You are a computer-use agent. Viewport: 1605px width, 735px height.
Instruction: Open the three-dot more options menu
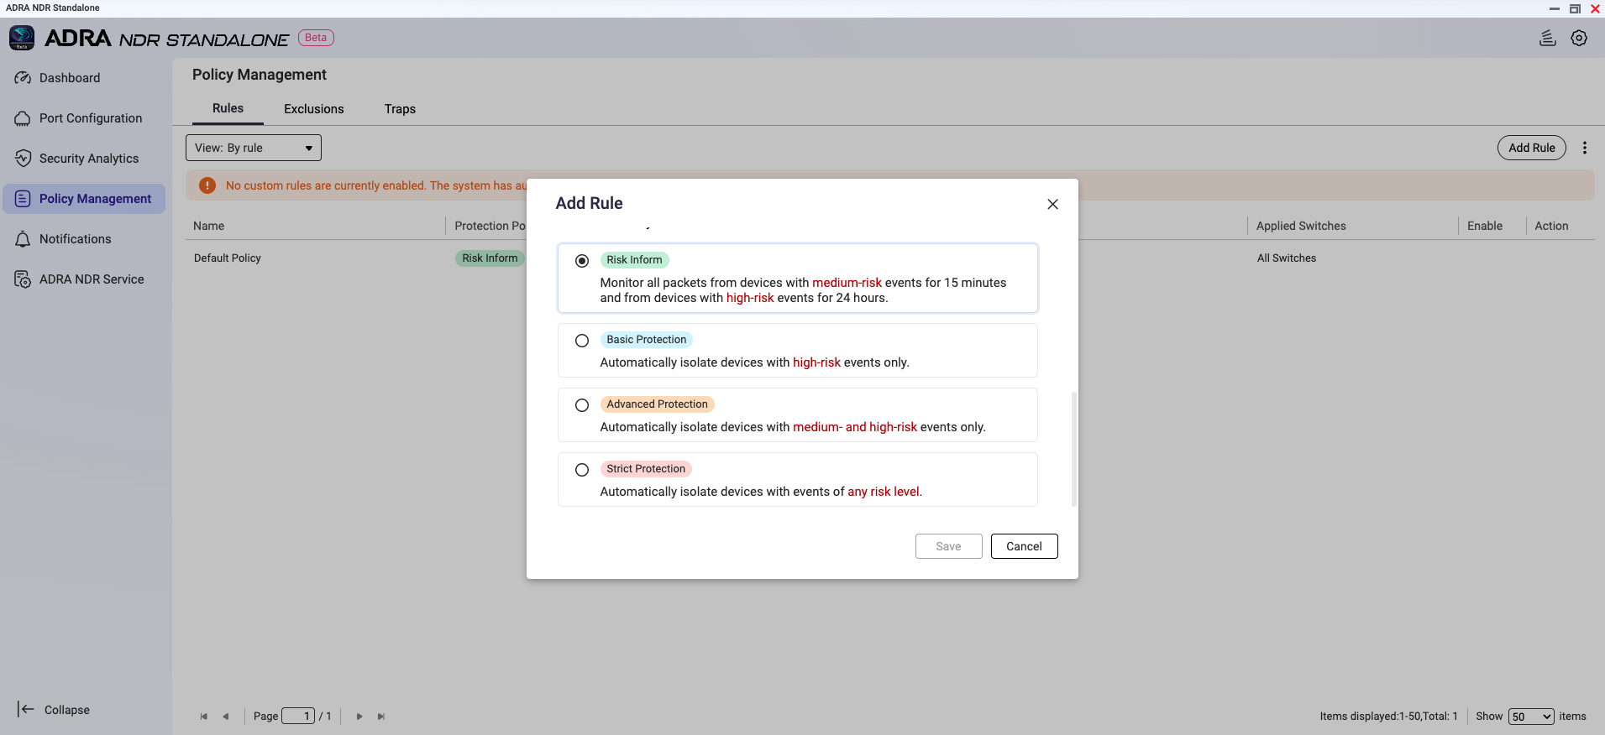1585,148
